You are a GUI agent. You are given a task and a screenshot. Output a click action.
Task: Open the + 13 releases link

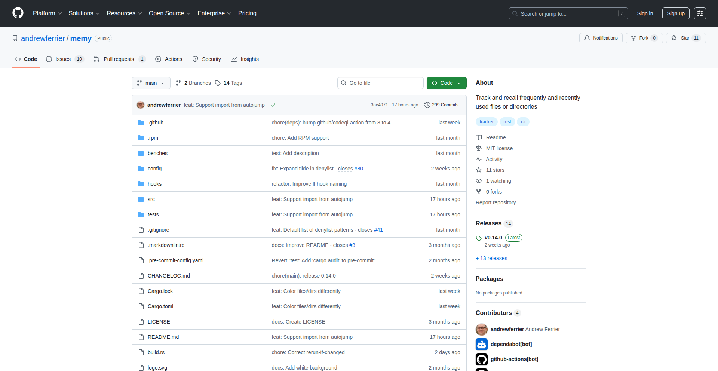(491, 258)
